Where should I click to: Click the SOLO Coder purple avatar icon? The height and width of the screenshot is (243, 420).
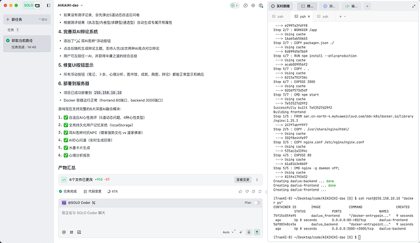point(64,203)
